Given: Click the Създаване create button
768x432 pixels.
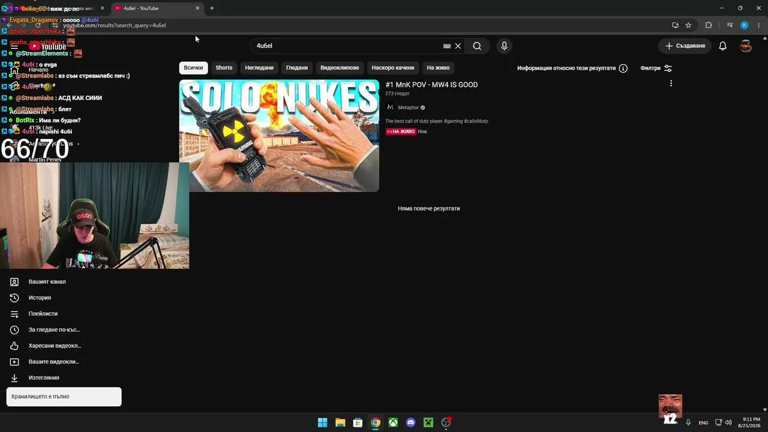Looking at the screenshot, I should (x=685, y=46).
